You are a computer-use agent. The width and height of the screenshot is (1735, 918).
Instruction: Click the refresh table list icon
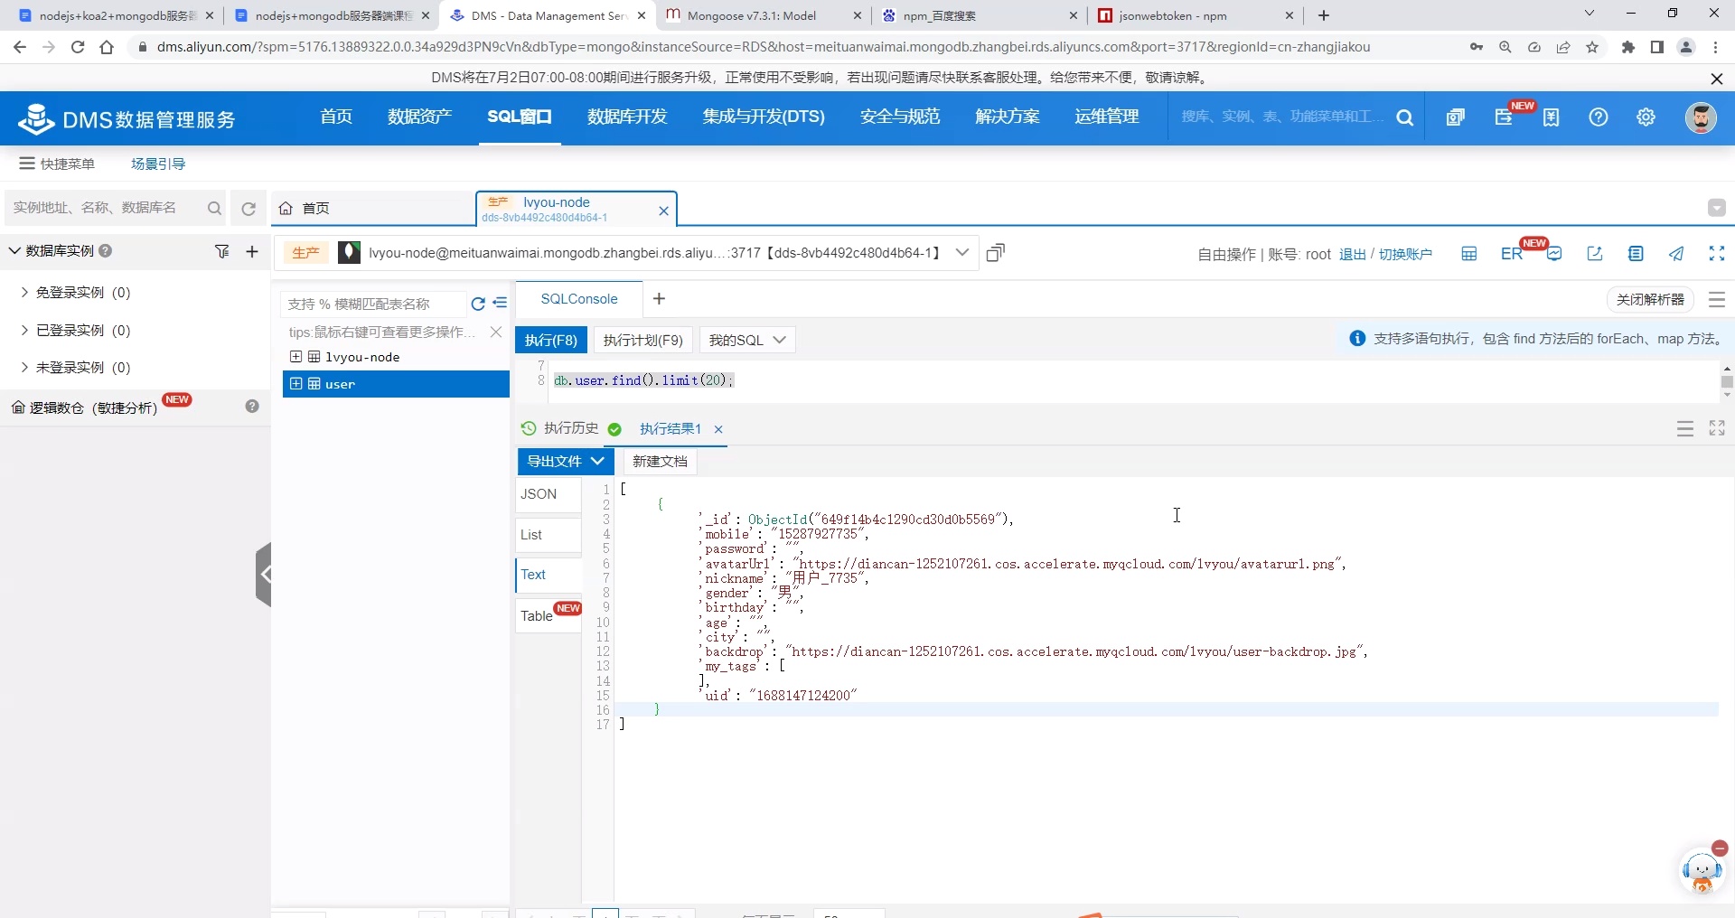coord(478,304)
